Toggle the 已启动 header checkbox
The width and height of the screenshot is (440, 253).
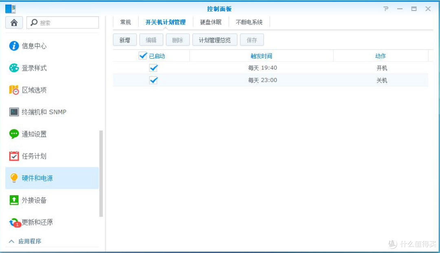click(143, 55)
